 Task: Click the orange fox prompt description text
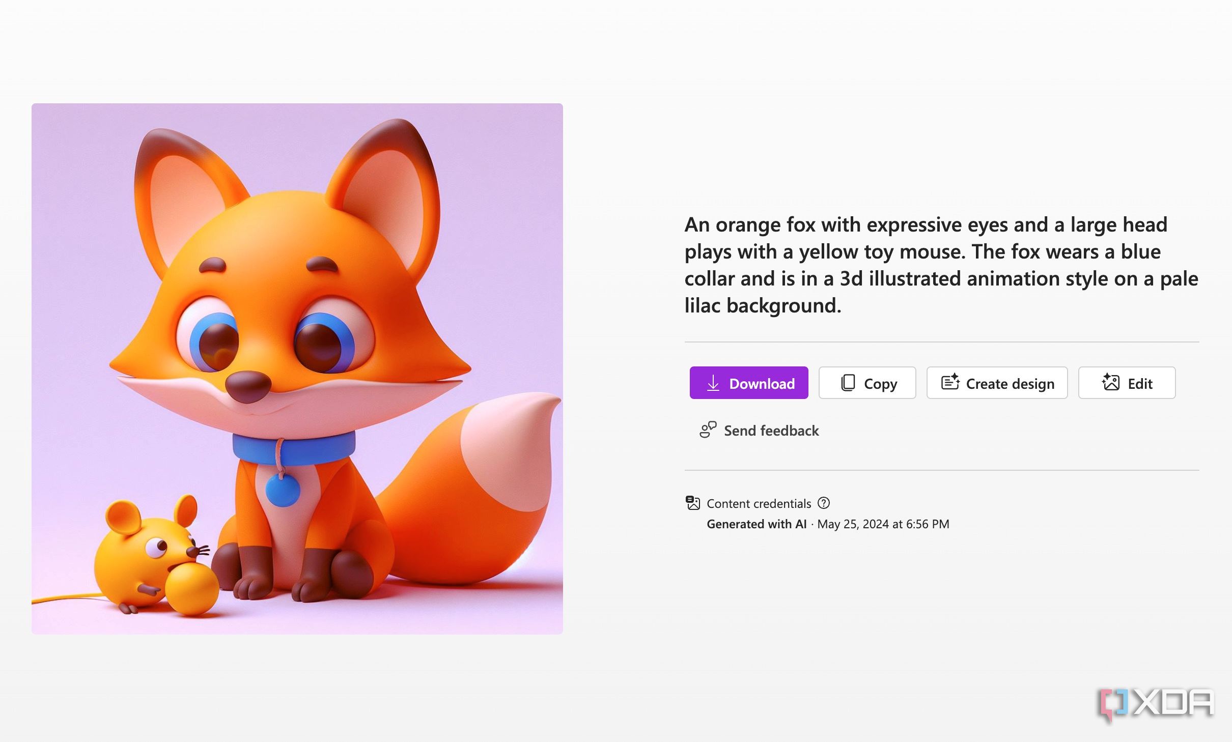pyautogui.click(x=941, y=265)
